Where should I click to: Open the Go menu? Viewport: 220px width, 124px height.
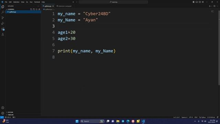pos(27,2)
